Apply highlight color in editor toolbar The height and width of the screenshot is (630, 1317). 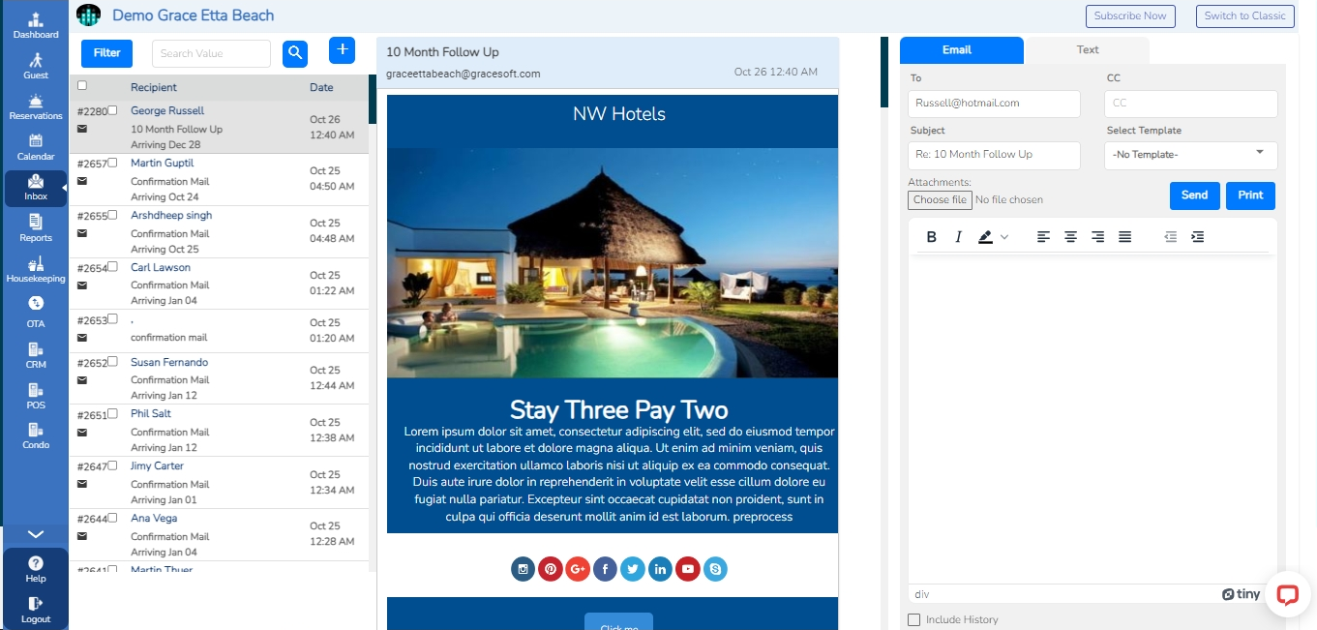click(986, 237)
